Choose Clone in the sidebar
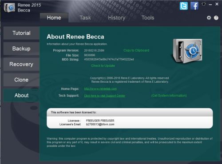Viewport: 222px width, 164px height. (21, 80)
